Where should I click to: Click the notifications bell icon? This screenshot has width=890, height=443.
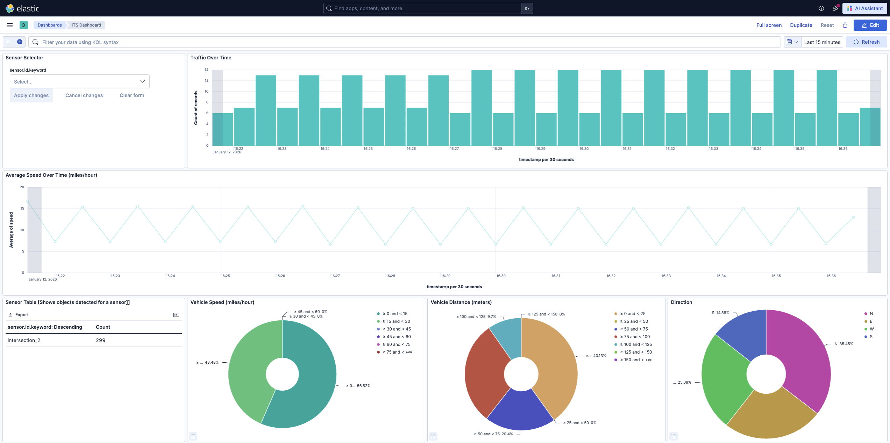[835, 8]
